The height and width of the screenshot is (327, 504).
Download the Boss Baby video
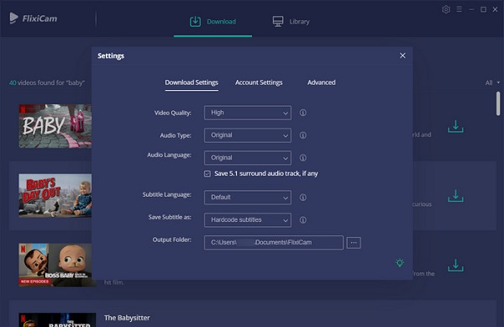coord(455,266)
